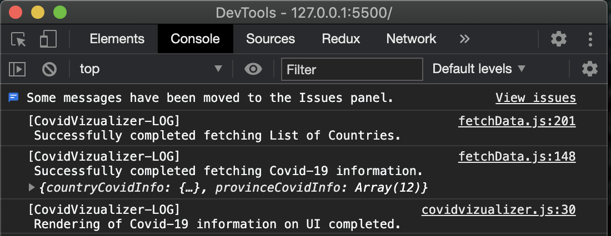Open the Redux tab

tap(341, 39)
